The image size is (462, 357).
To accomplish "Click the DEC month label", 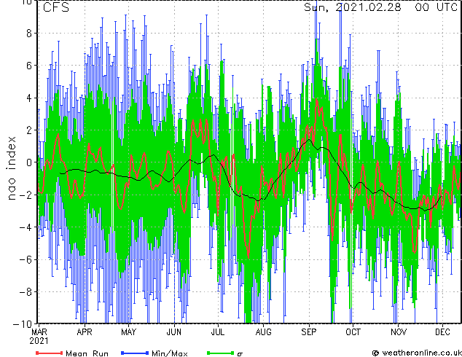I will (x=442, y=332).
